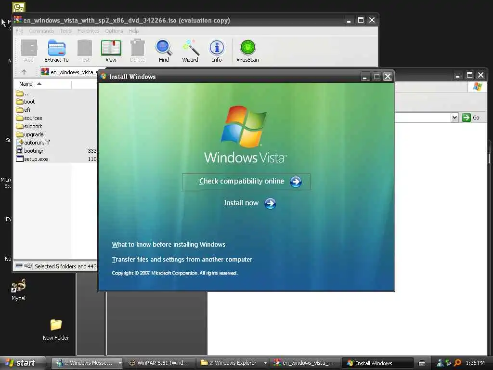
Task: Open the Commands menu
Action: click(41, 31)
